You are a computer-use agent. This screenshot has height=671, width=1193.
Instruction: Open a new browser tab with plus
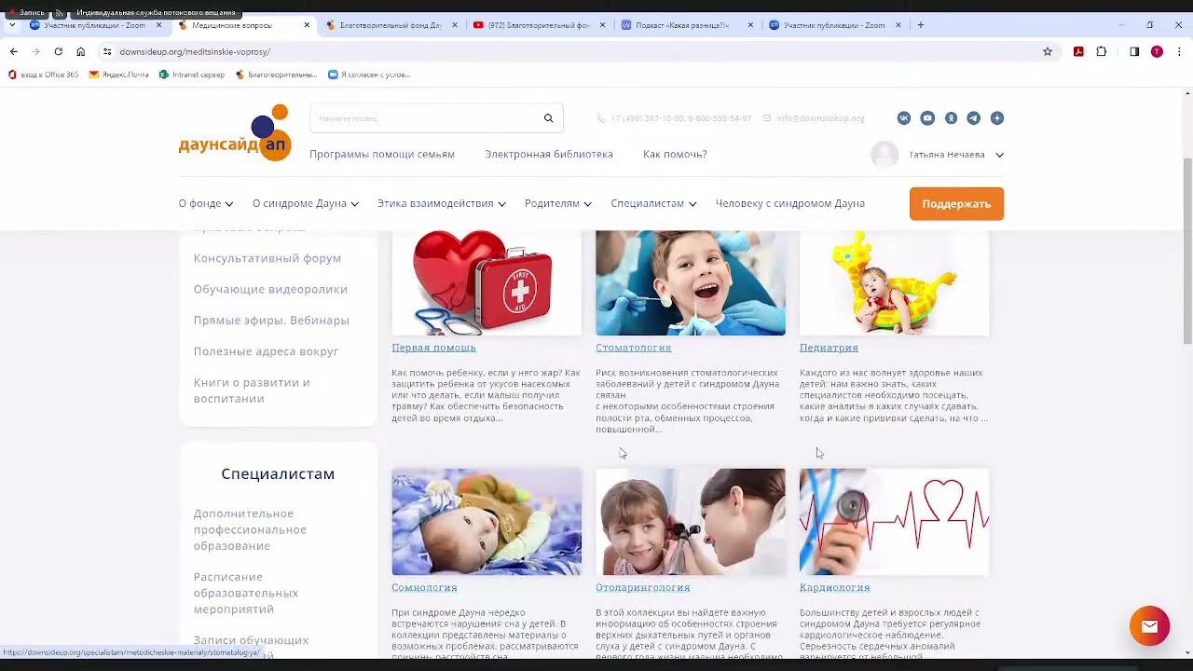pyautogui.click(x=921, y=25)
